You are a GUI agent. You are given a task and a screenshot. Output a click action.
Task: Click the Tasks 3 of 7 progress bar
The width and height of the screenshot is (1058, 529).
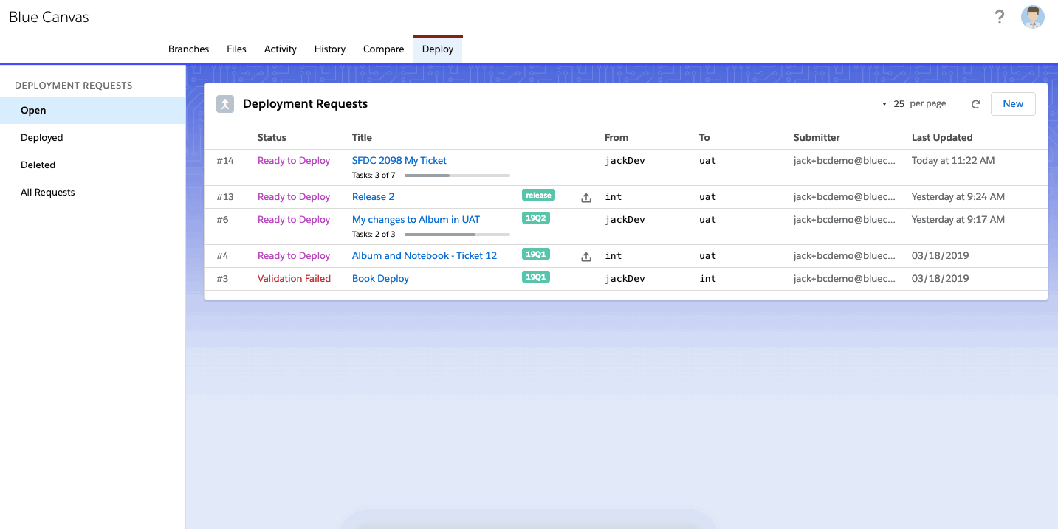click(x=457, y=176)
